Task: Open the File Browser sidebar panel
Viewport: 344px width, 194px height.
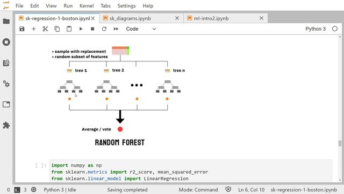Action: 6,21
